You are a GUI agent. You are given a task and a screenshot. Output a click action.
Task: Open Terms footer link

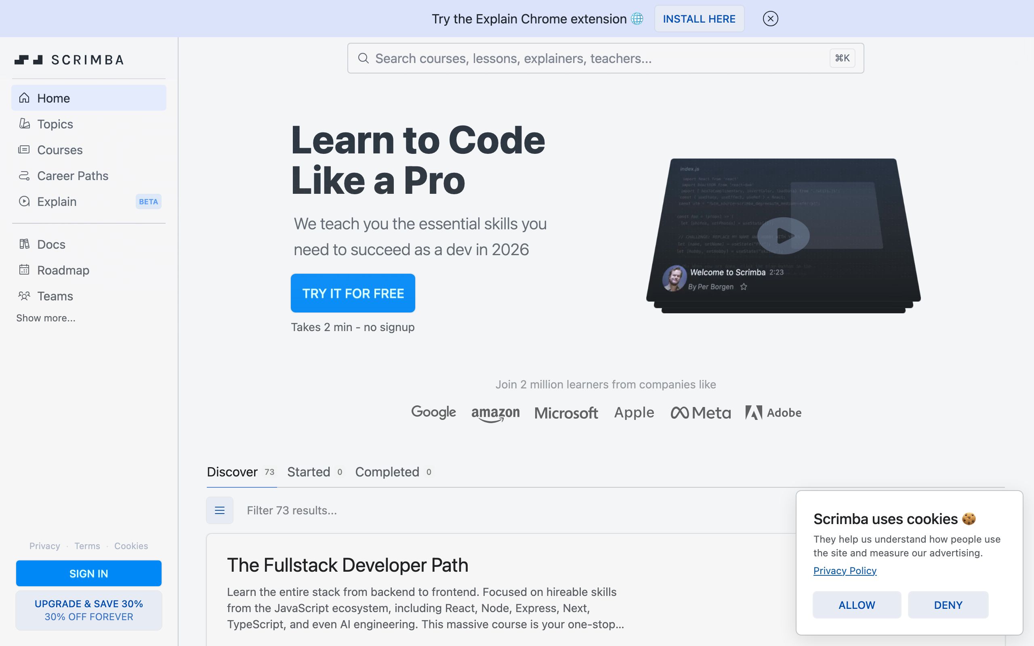[87, 546]
